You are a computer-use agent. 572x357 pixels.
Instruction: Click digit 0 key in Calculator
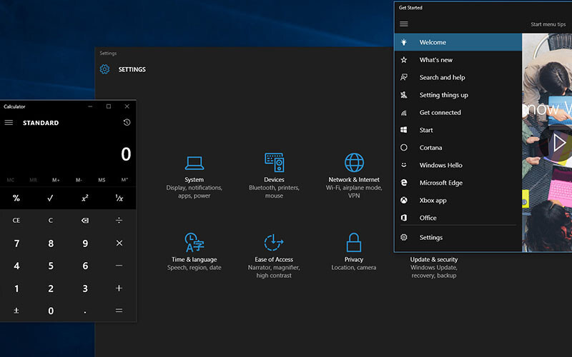point(51,311)
